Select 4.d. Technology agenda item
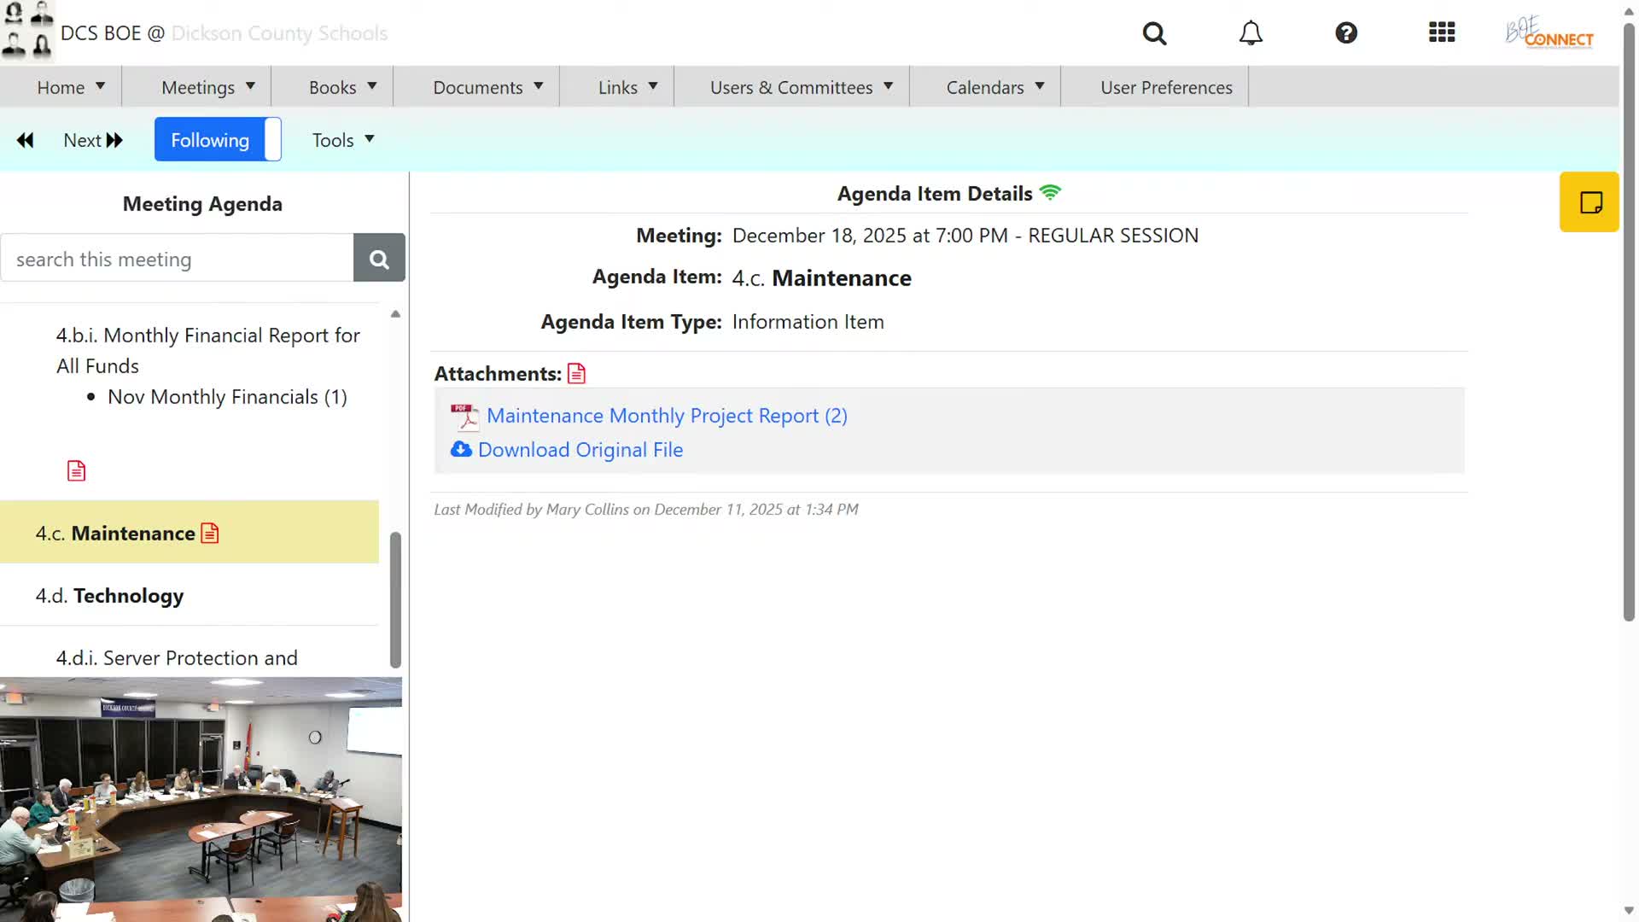Viewport: 1639px width, 922px height. click(x=128, y=596)
